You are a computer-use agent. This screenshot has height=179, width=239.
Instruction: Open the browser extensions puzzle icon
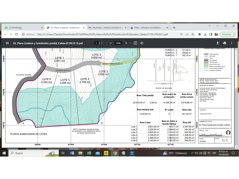click(199, 34)
